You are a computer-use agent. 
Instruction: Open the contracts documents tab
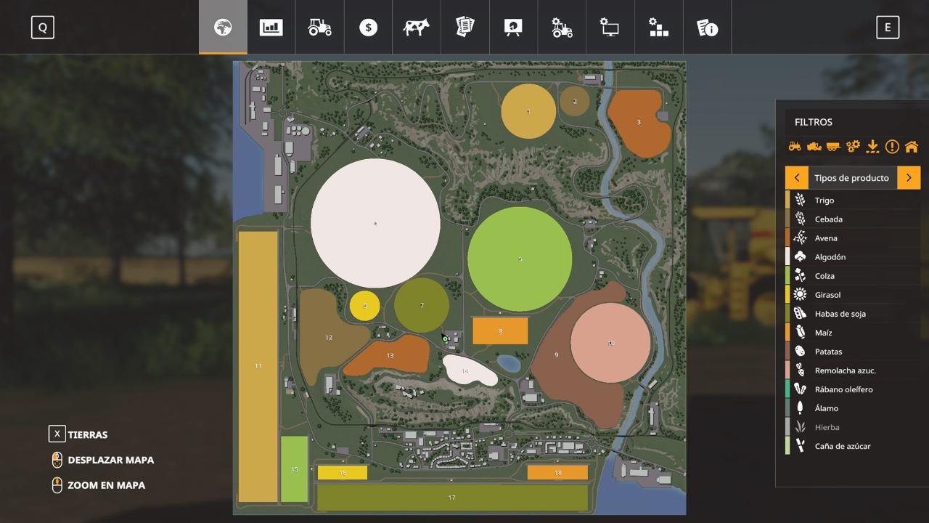(x=464, y=28)
